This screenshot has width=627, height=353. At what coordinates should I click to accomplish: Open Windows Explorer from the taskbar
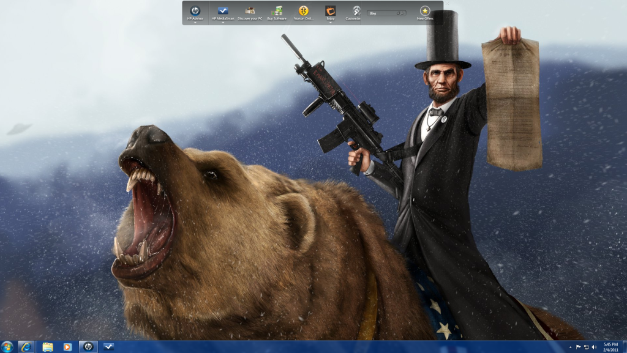click(48, 347)
